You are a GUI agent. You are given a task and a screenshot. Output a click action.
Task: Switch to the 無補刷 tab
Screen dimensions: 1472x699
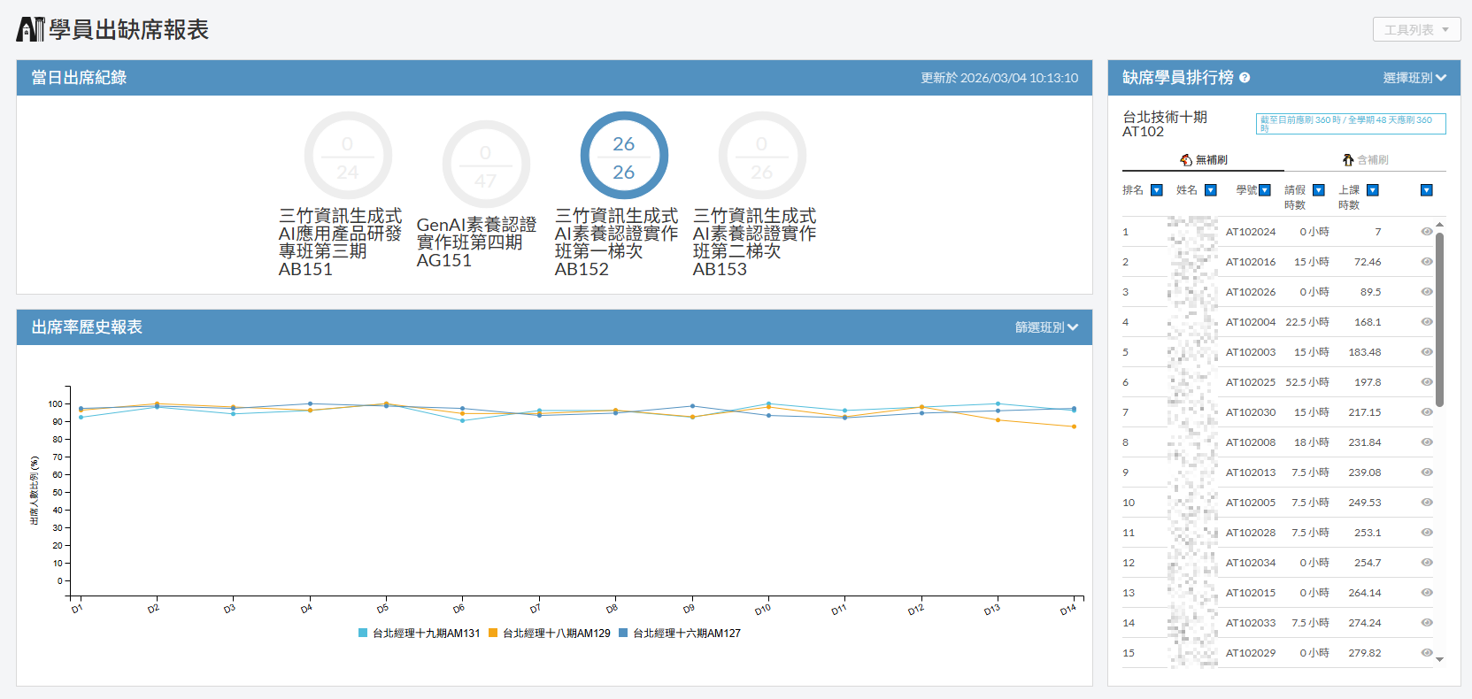1203,160
